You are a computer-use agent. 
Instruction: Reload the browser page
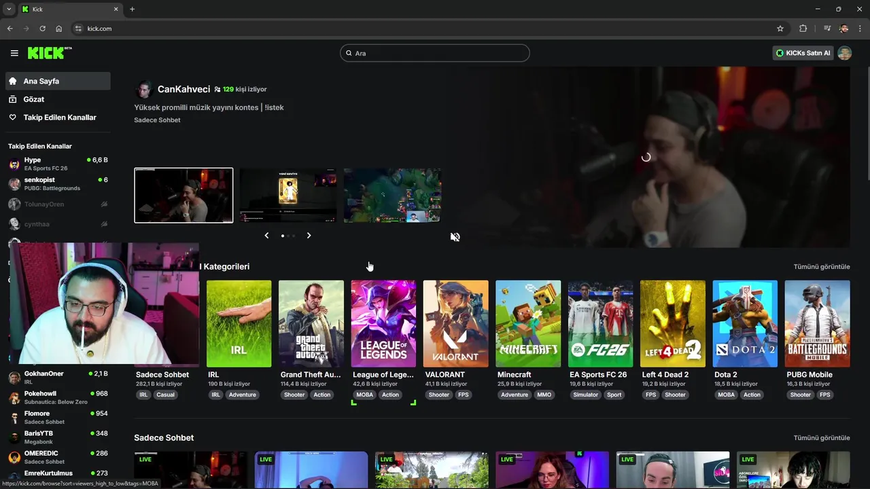point(42,29)
